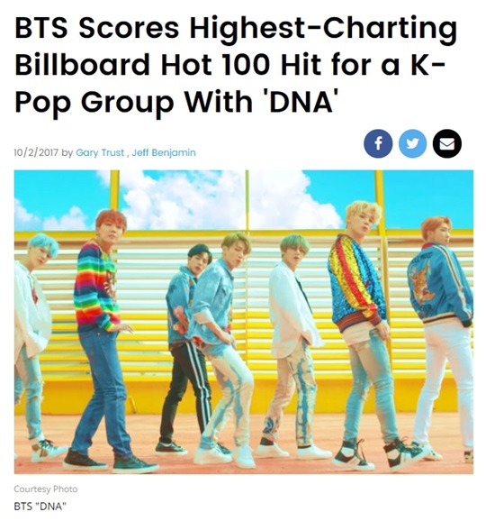Click the Courtesy Photo credit text

coord(46,489)
